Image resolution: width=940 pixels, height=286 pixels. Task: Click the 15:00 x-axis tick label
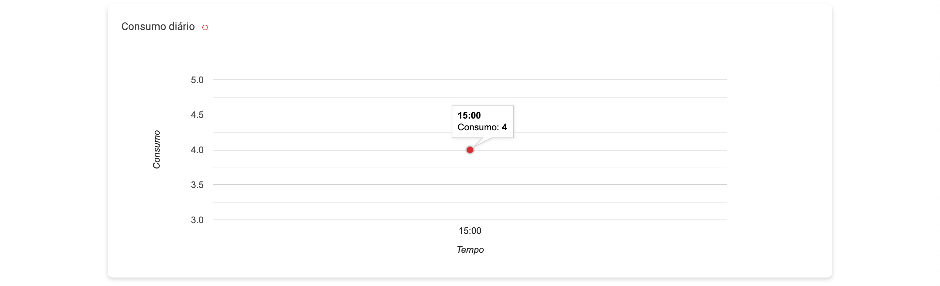pyautogui.click(x=470, y=231)
